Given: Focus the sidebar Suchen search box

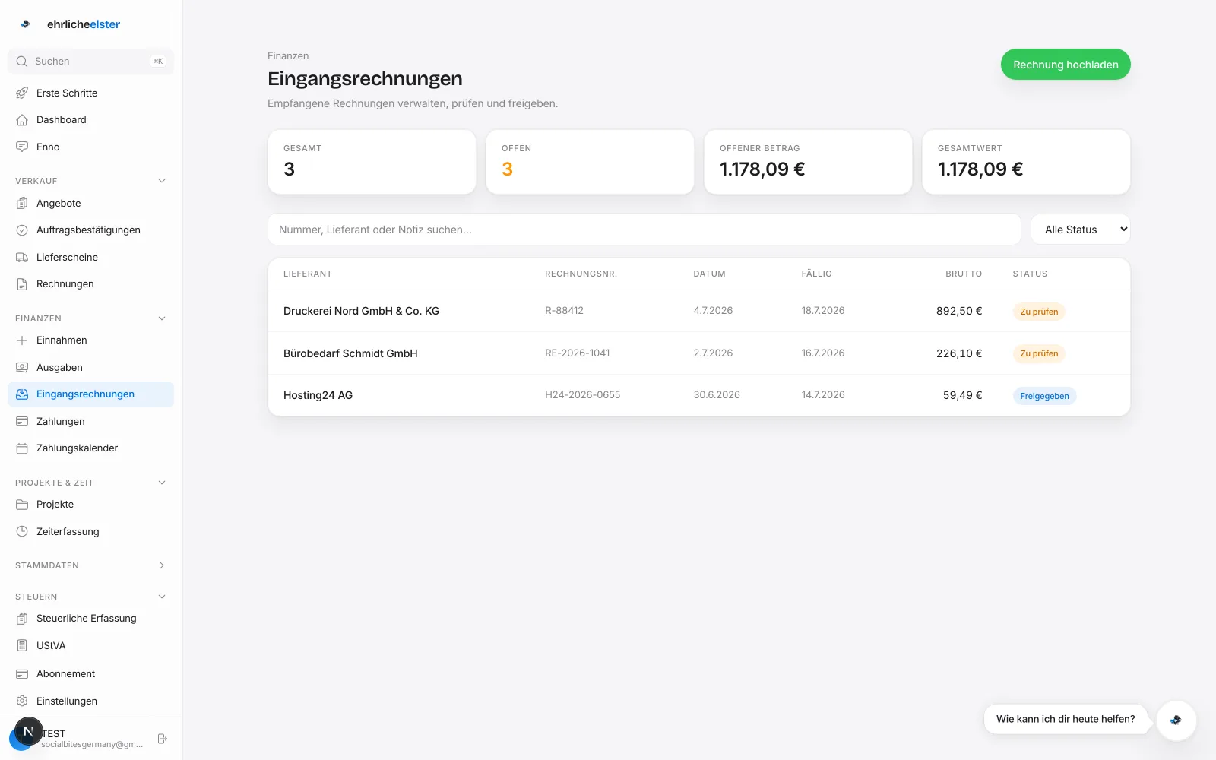Looking at the screenshot, I should [x=90, y=62].
